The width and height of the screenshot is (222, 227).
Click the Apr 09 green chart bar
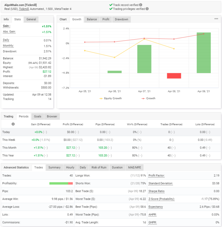click(x=204, y=53)
